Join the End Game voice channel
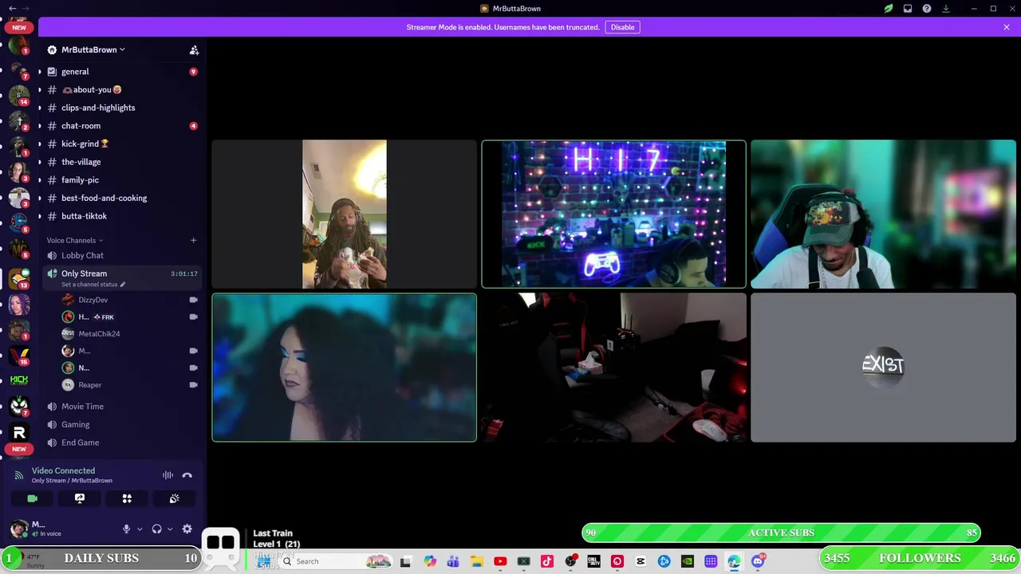 (x=121, y=442)
